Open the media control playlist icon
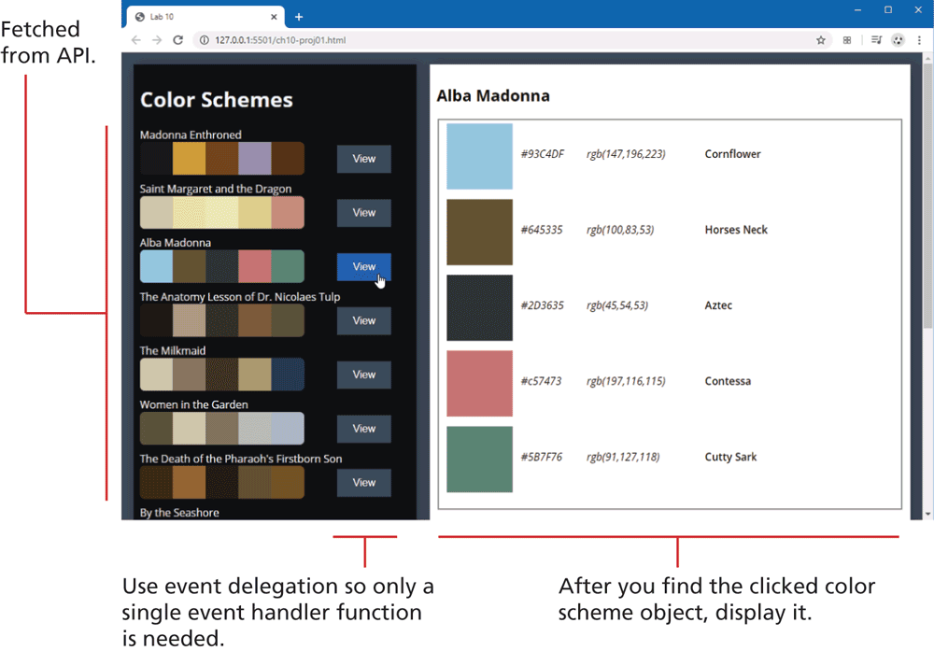This screenshot has width=934, height=651. coord(876,40)
